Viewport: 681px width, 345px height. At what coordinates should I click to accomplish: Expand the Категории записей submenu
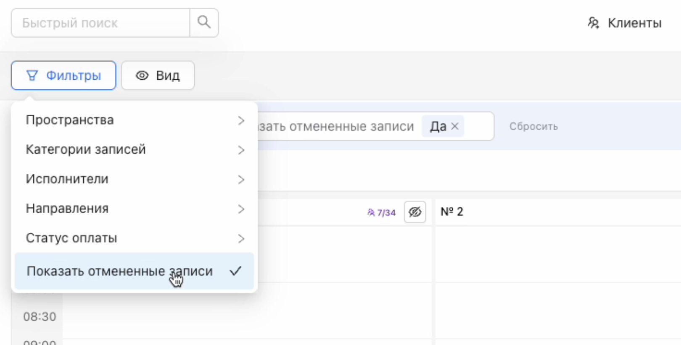(x=134, y=150)
